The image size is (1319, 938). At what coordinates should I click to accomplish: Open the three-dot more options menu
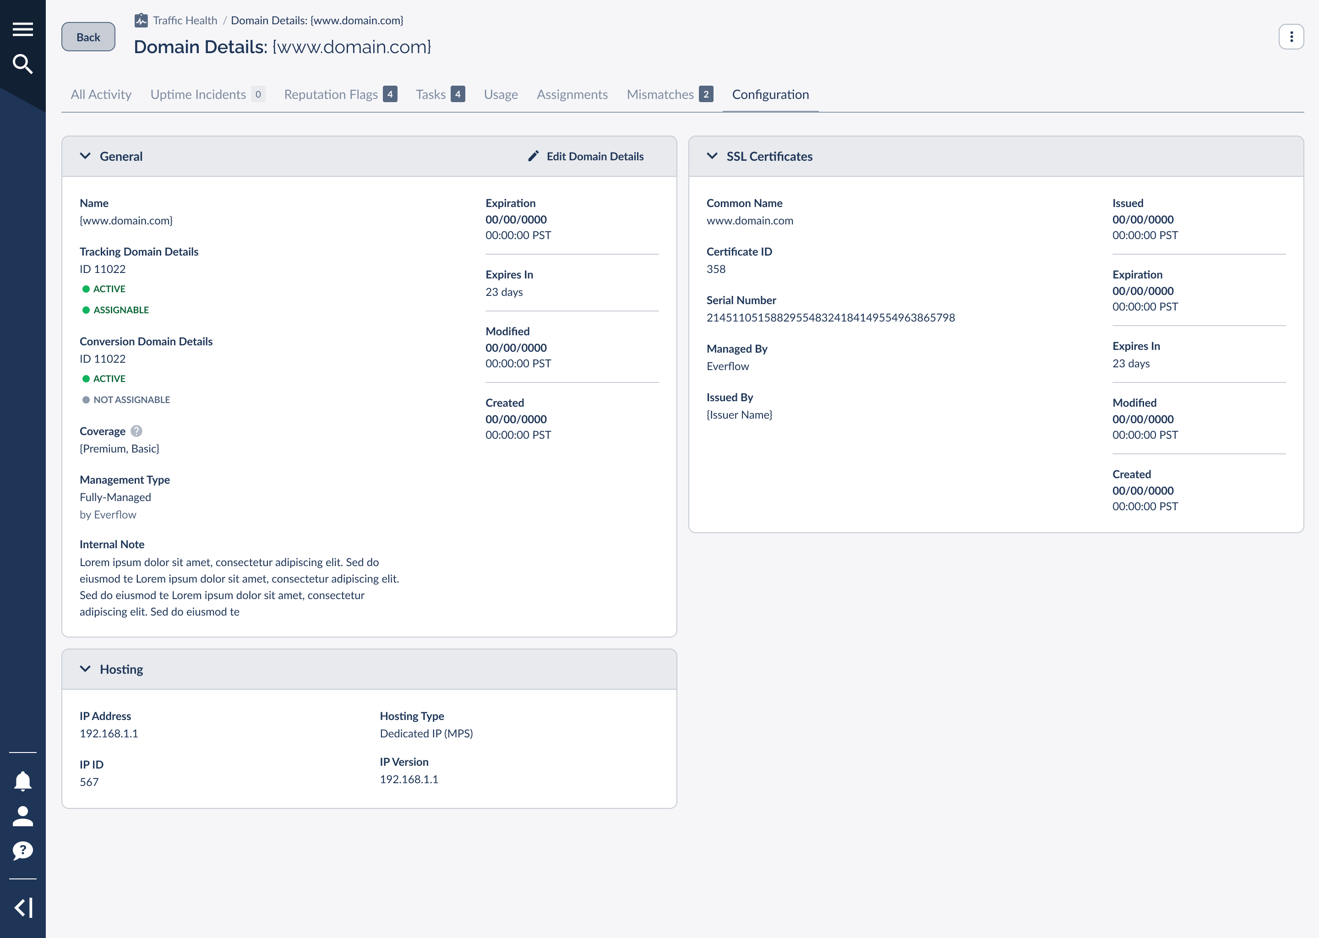click(1291, 37)
